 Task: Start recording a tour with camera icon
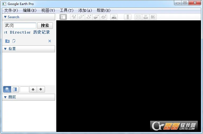click(103, 17)
